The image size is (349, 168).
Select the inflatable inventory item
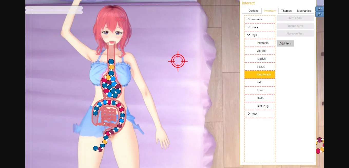click(262, 43)
